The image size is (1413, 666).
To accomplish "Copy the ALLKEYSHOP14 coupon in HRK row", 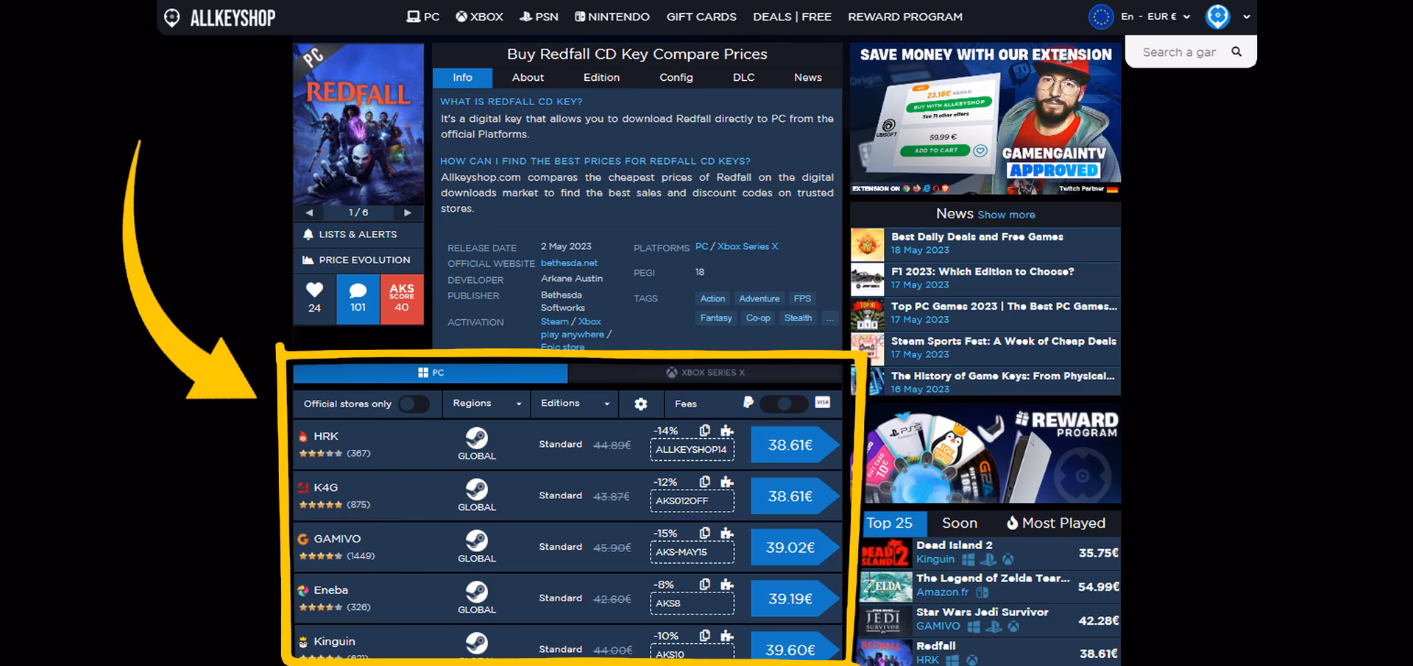I will tap(705, 431).
